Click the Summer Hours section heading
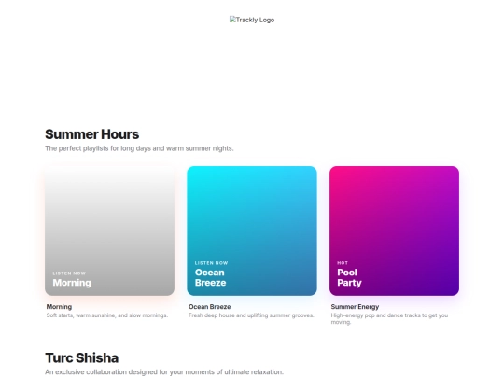Image resolution: width=504 pixels, height=378 pixels. coord(91,134)
